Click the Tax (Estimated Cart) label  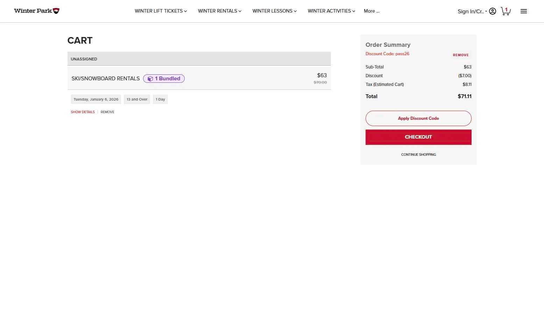click(x=384, y=85)
